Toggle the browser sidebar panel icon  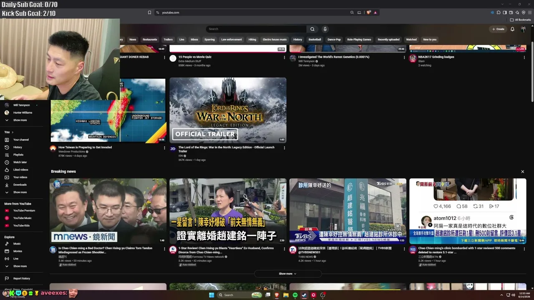(504, 12)
